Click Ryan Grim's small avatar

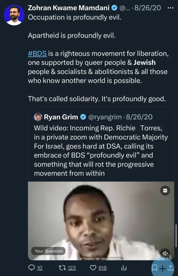[x=38, y=117]
